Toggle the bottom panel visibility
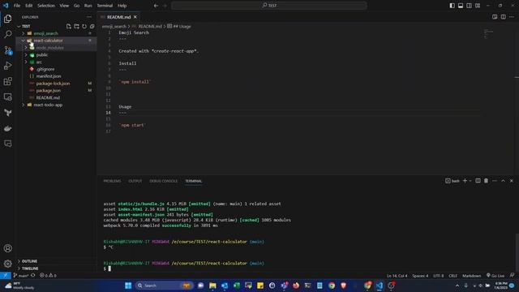Screen dimensions: 519x292 point(461,6)
